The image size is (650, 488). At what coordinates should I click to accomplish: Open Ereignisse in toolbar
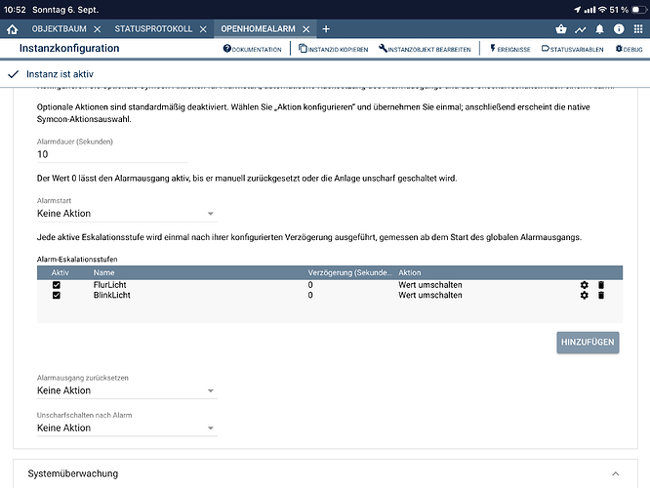click(509, 49)
